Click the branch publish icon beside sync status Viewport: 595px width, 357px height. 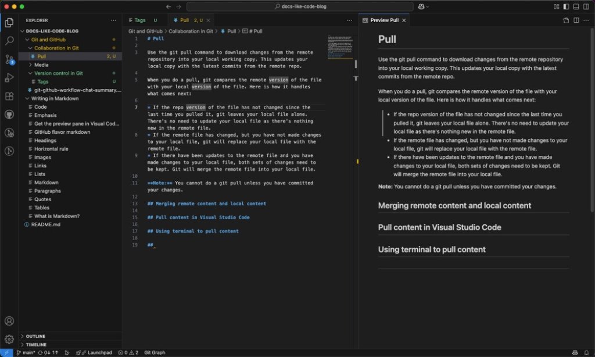67,353
